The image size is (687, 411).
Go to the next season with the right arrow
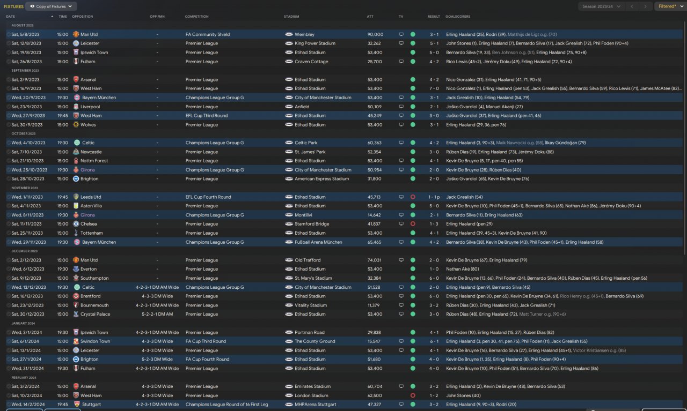[x=646, y=6]
